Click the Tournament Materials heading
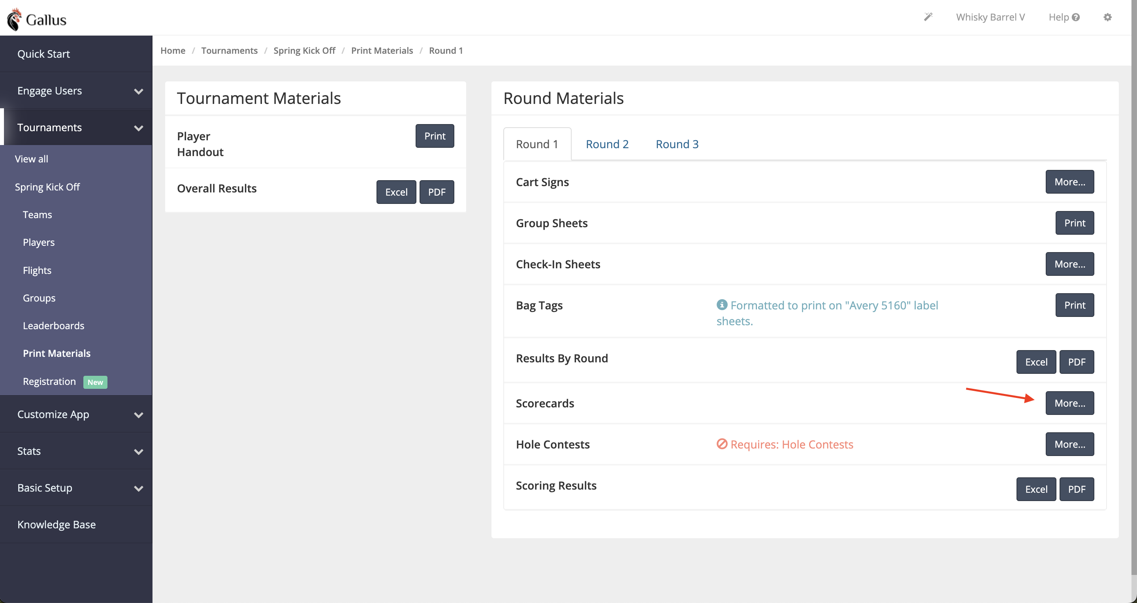 259,98
